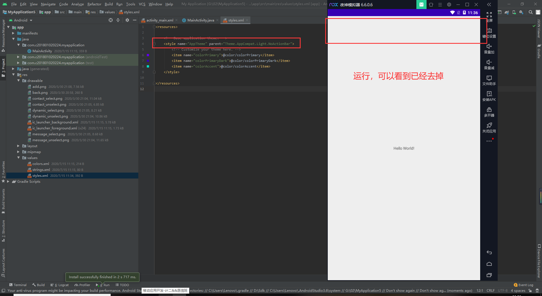
Task: Increase emulator volume (音量加)
Action: pyautogui.click(x=489, y=49)
